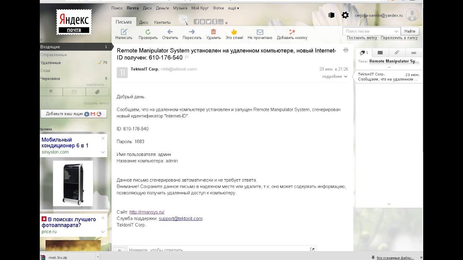
Task: Mark letter as spam with Это спам!
Action: [x=234, y=34]
